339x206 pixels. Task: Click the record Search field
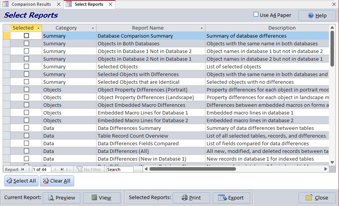120,169
